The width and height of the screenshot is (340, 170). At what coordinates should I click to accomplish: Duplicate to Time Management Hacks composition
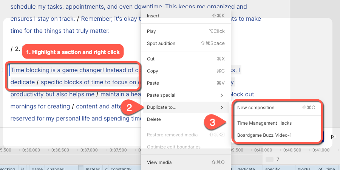[x=276, y=123]
